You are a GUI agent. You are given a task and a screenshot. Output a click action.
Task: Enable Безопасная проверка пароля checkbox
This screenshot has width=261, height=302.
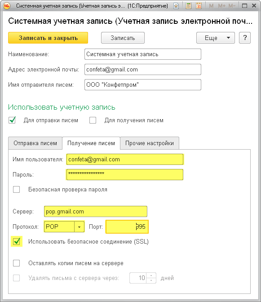(x=16, y=189)
